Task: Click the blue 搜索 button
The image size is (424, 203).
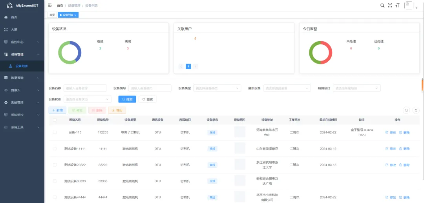Action: point(127,99)
